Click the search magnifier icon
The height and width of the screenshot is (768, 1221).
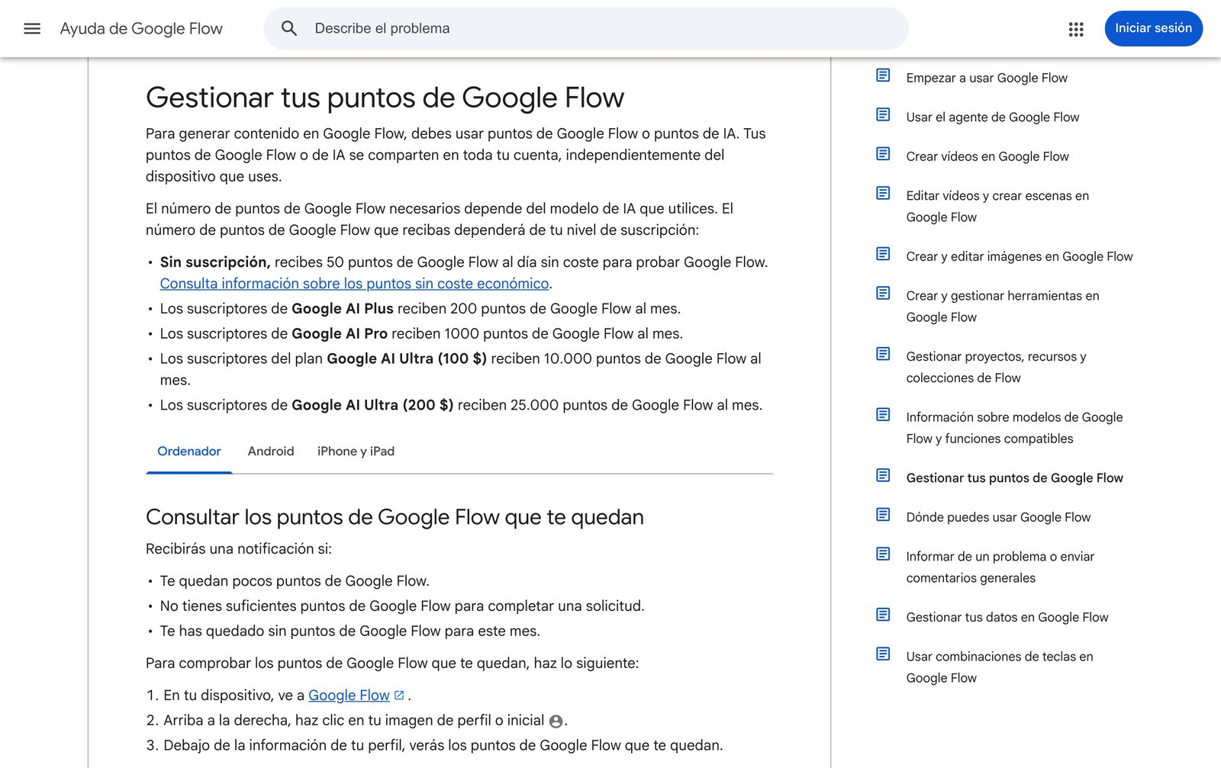289,29
